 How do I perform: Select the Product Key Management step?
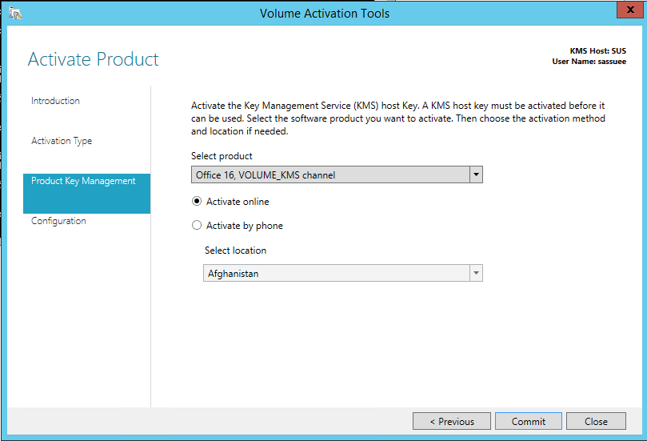point(86,193)
